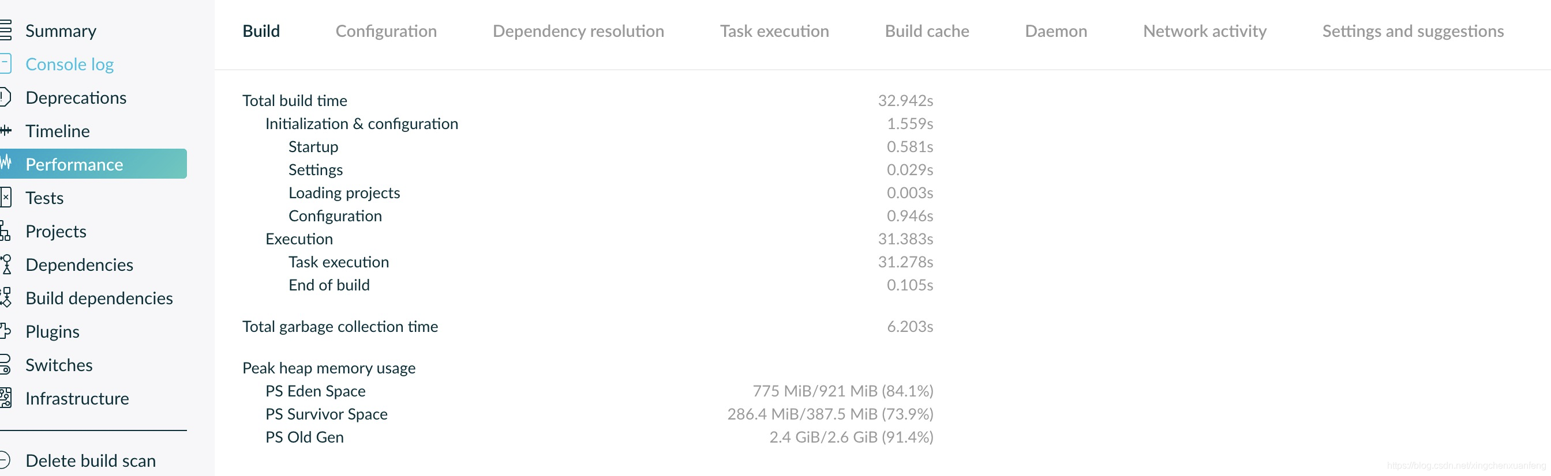The width and height of the screenshot is (1551, 476).
Task: Open the Dependency resolution tab
Action: coord(578,31)
